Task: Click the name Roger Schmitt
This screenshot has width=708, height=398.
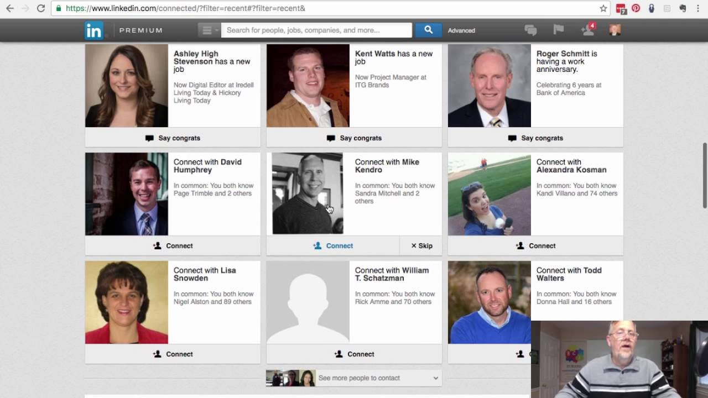Action: (563, 54)
